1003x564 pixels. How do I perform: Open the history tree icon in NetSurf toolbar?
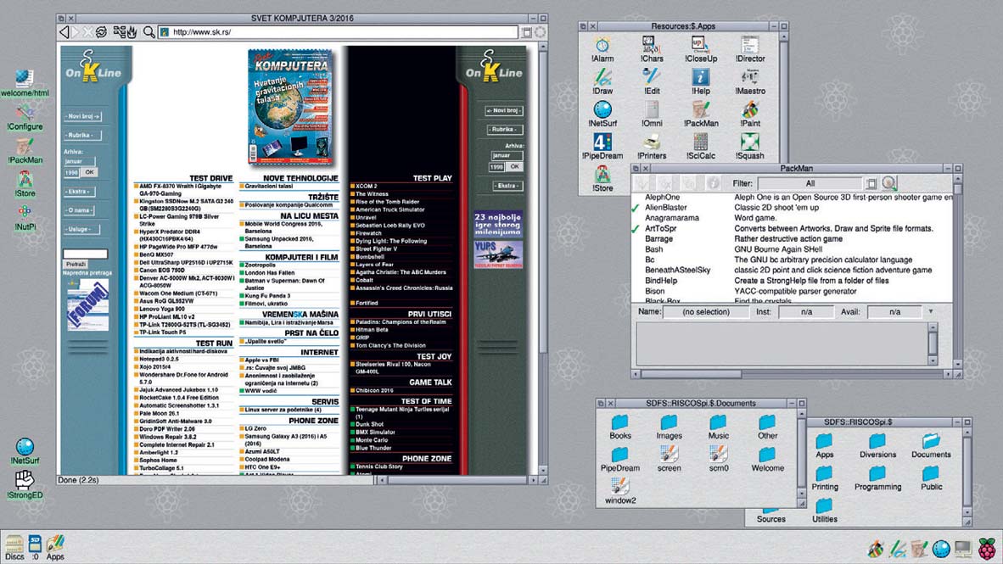click(x=119, y=32)
